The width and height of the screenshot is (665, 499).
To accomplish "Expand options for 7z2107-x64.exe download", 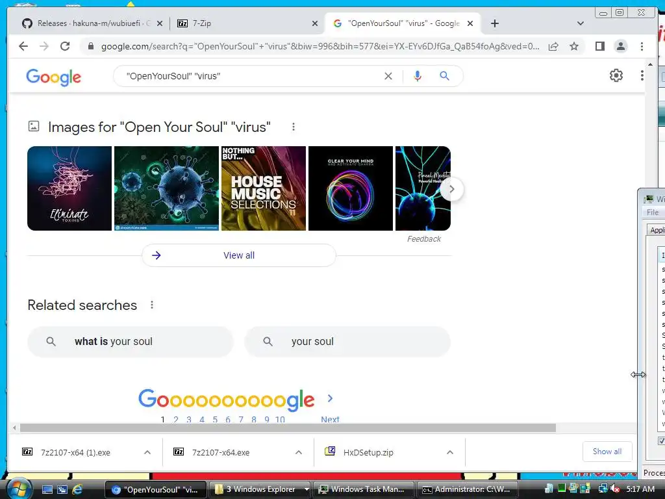I will [299, 452].
